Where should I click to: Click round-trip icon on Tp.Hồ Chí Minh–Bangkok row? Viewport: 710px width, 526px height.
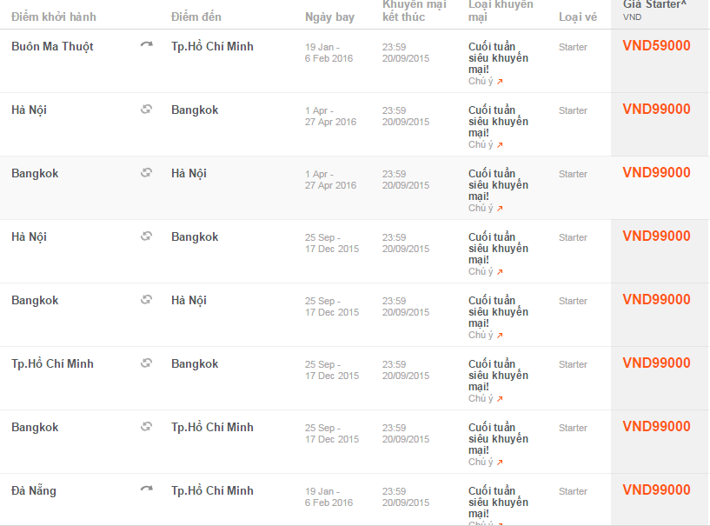146,363
